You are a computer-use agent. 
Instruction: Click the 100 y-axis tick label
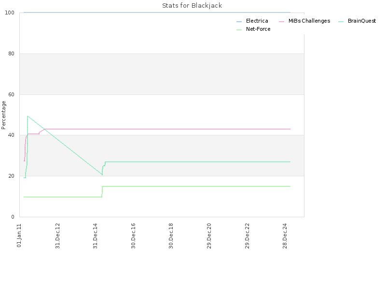10,13
